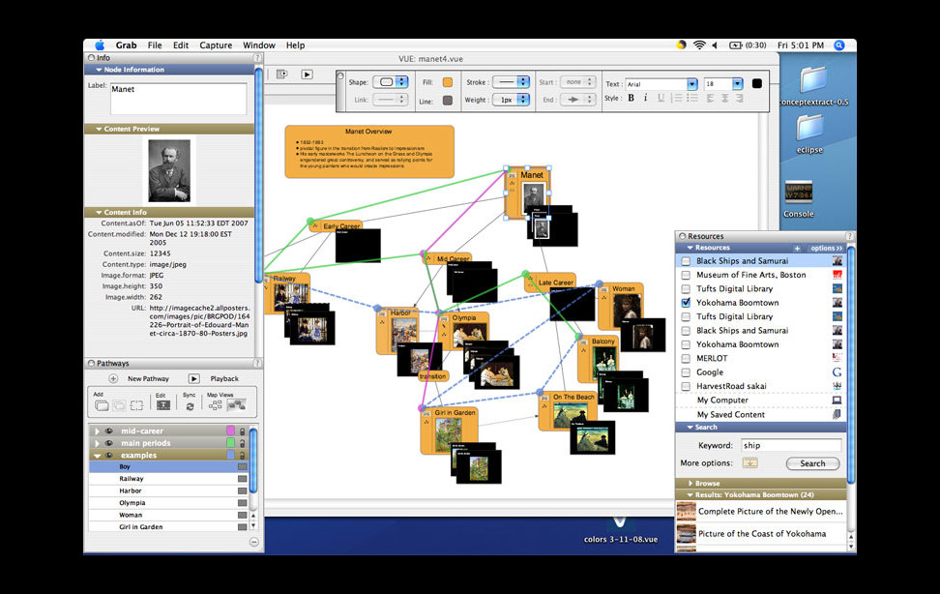Switch to the node-diagram Map View icon
This screenshot has height=594, width=940.
[x=215, y=405]
